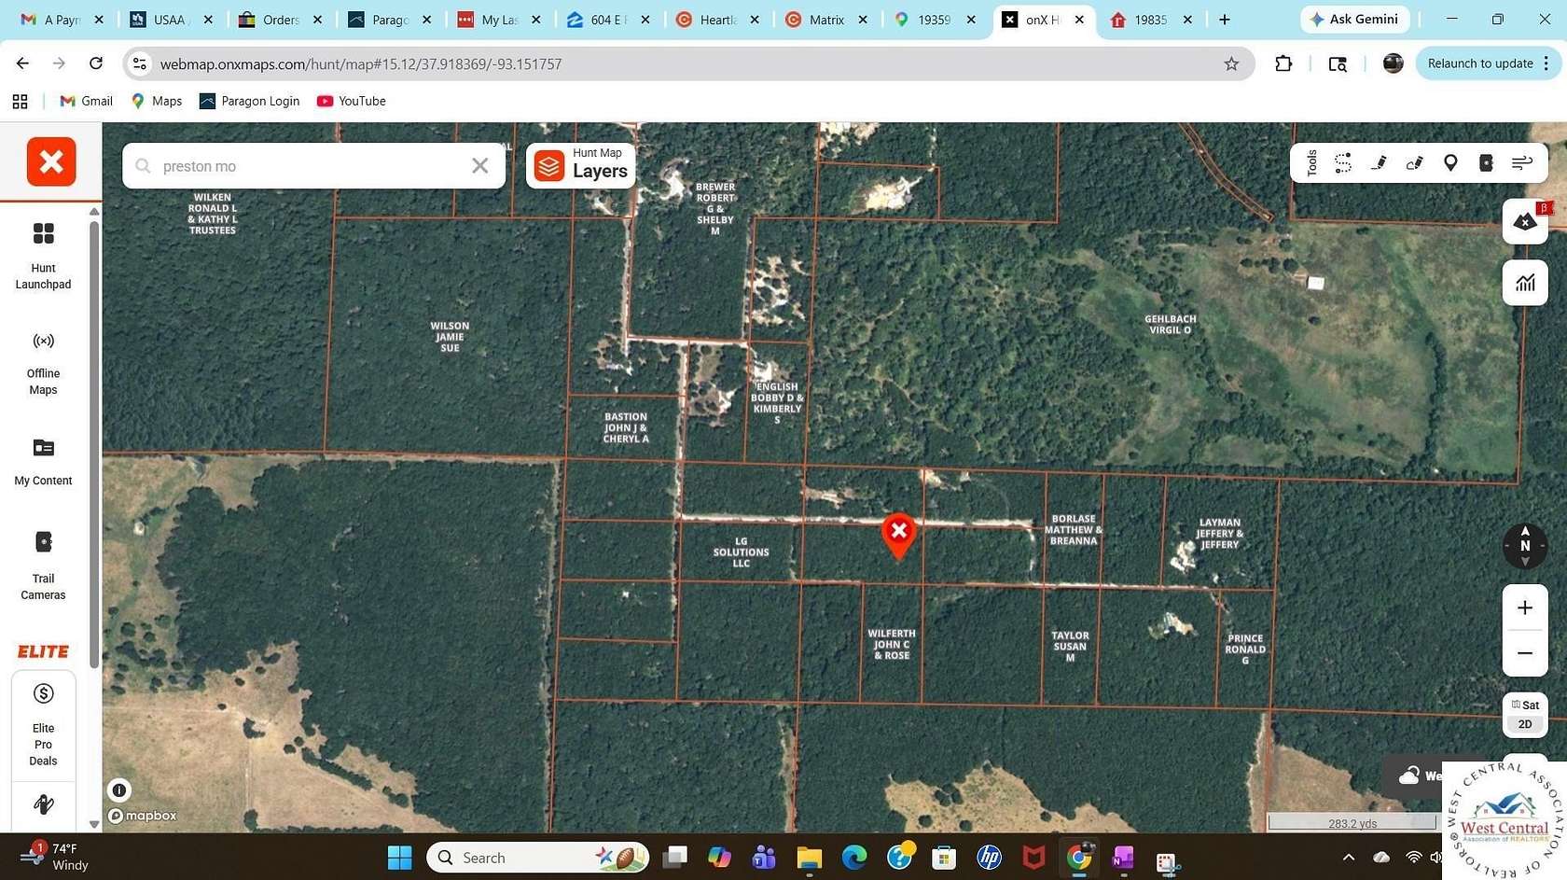Open the stats chart panel
The height and width of the screenshot is (880, 1567).
tap(1525, 283)
